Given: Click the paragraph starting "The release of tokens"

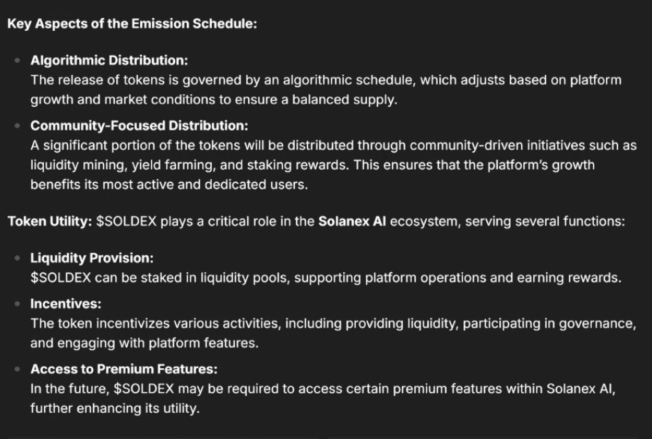Looking at the screenshot, I should pyautogui.click(x=326, y=90).
